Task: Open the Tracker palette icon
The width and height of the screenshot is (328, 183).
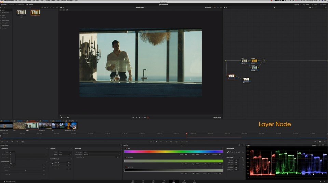Action: click(x=166, y=142)
